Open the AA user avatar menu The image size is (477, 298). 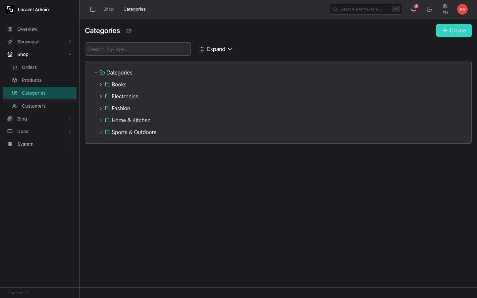[462, 9]
